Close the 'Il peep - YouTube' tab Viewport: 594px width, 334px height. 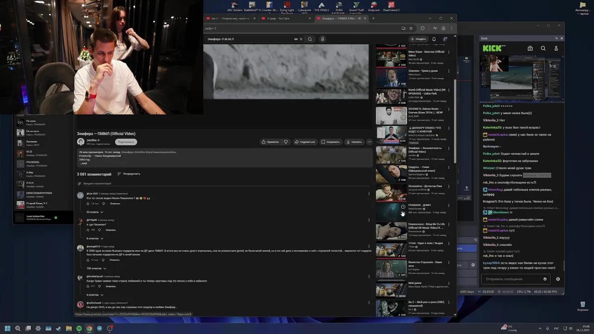click(310, 18)
